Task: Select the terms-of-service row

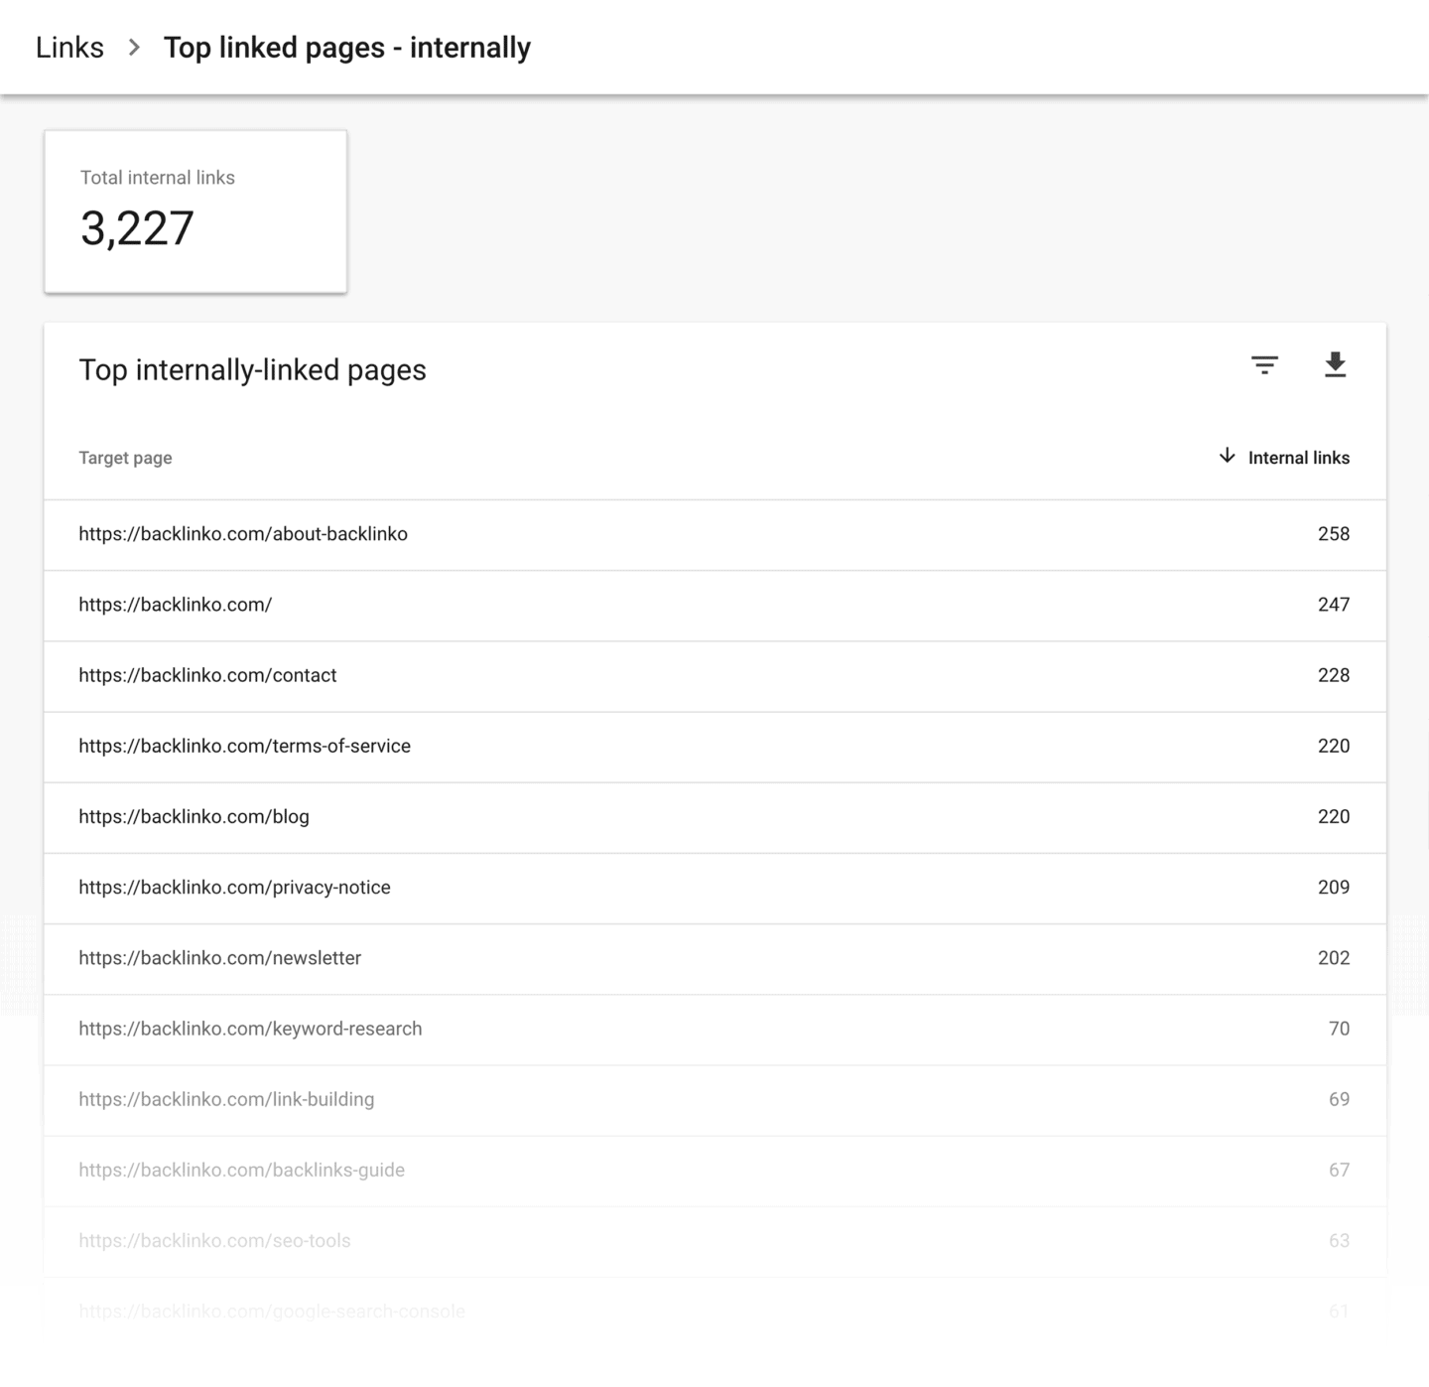Action: pos(244,746)
